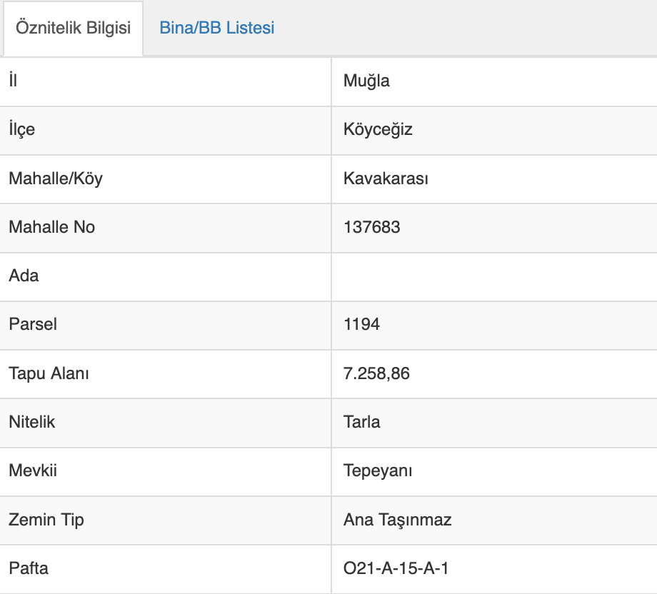Select the Kavakarası neighborhood value

(386, 178)
